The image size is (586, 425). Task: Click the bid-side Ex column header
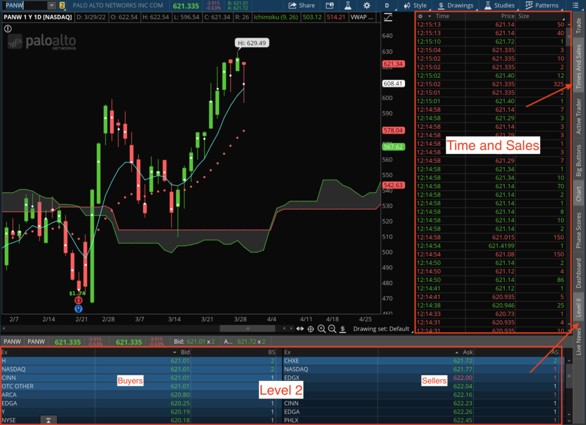coord(5,352)
